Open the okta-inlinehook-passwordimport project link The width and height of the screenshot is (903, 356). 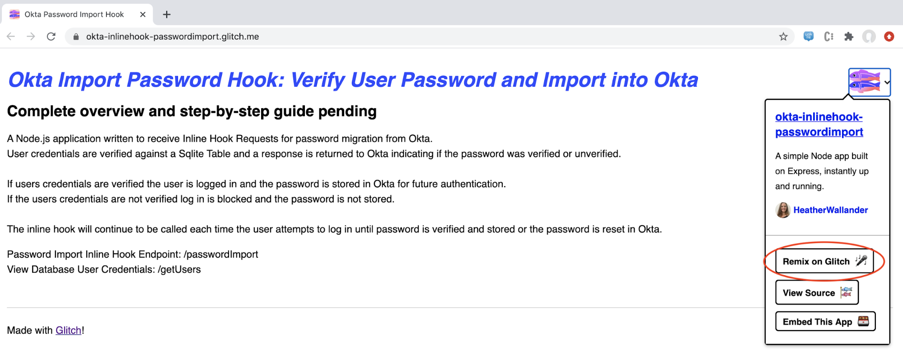pyautogui.click(x=819, y=124)
